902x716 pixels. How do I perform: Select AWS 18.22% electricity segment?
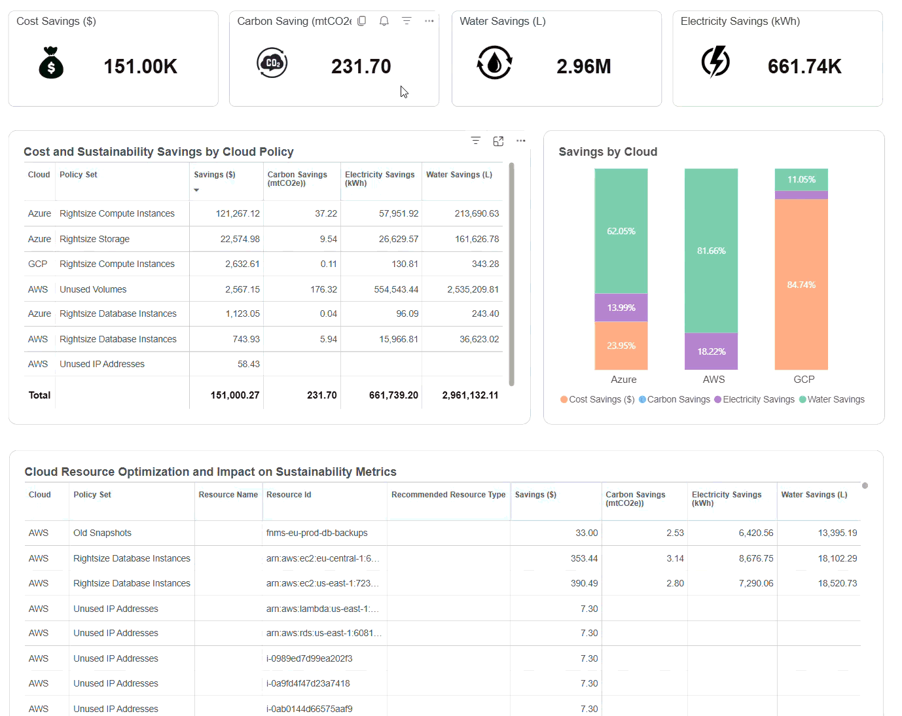tap(712, 351)
